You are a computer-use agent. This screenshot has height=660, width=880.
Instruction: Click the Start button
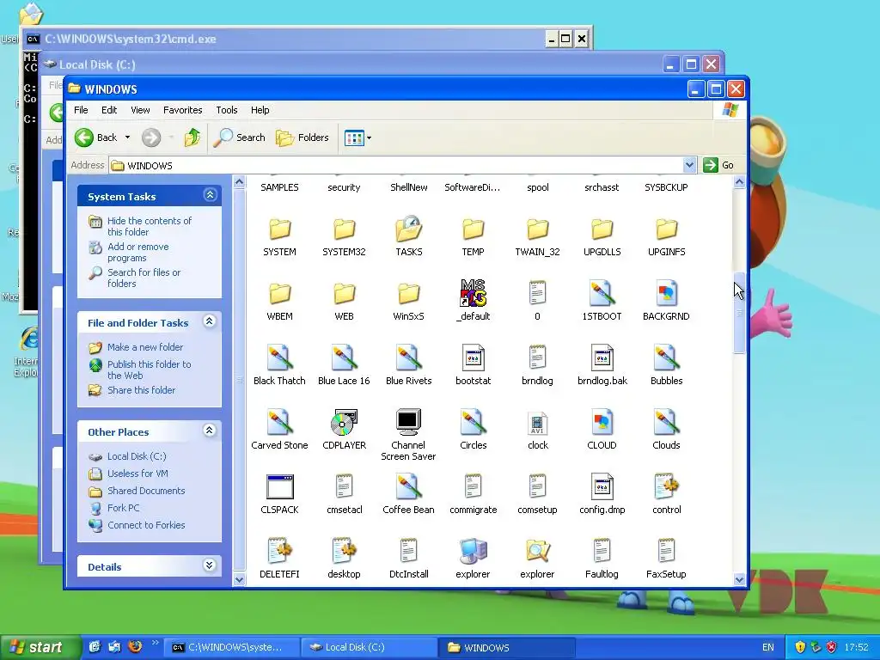pos(40,647)
